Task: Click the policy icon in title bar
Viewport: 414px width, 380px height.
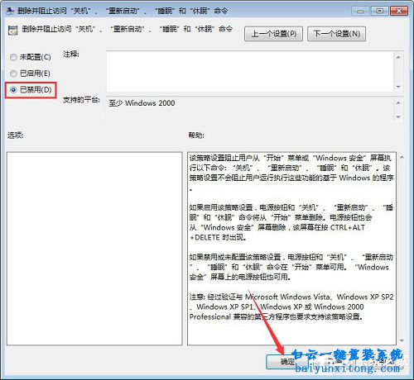Action: tap(10, 11)
